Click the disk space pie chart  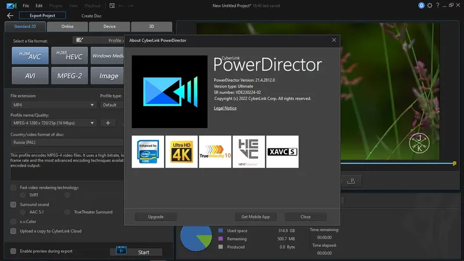[196, 238]
